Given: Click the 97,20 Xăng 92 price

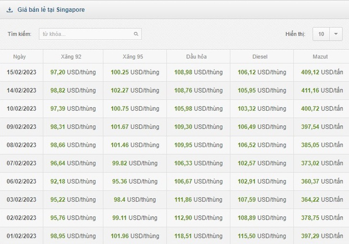Looking at the screenshot, I should pos(58,72).
